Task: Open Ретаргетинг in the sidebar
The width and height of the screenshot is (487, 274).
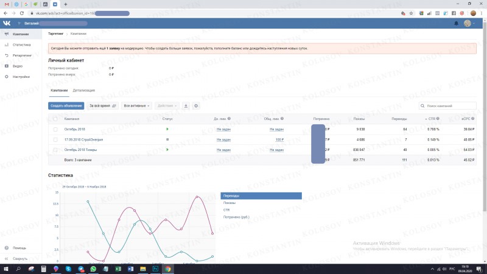Action: click(21, 55)
